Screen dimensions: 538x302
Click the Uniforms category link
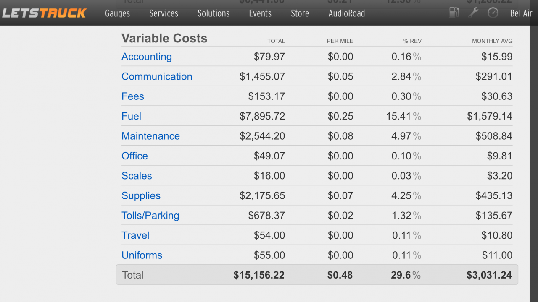(x=142, y=255)
